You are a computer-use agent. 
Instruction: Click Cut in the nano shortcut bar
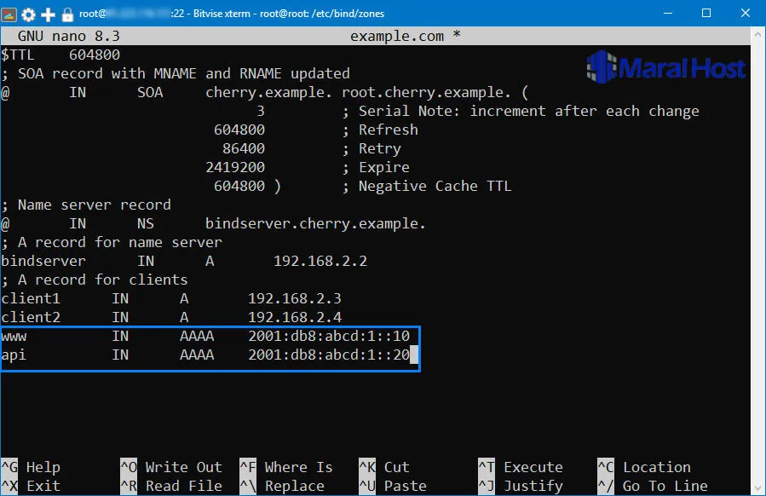coord(395,467)
